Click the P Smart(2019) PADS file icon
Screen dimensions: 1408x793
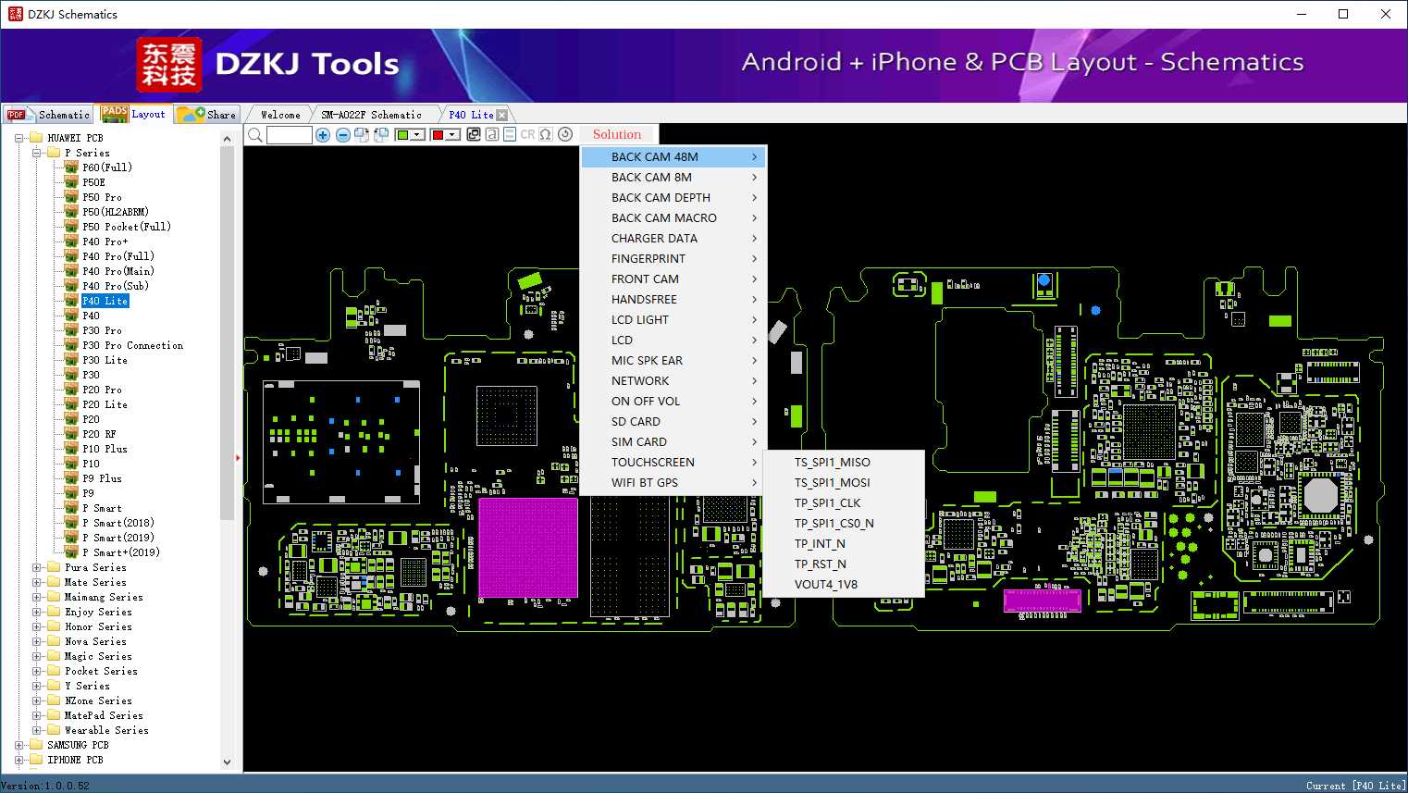[71, 538]
